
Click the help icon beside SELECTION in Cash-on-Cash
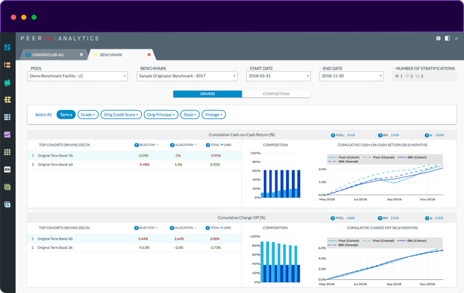click(x=136, y=145)
